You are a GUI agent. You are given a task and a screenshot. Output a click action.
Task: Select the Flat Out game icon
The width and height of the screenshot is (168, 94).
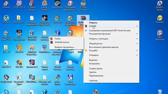19,64
